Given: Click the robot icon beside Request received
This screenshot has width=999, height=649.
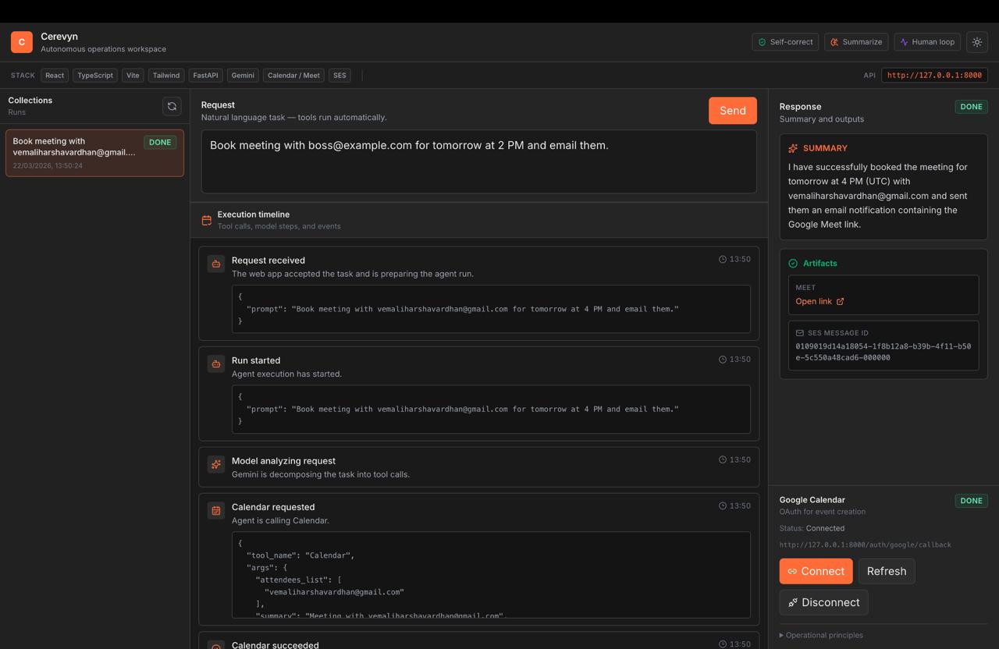Looking at the screenshot, I should 216,264.
